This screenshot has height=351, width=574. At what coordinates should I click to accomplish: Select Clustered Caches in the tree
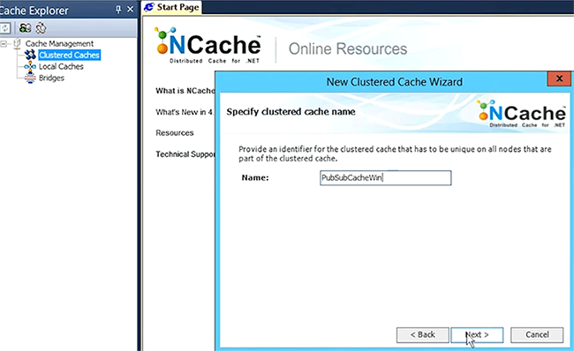(x=69, y=55)
